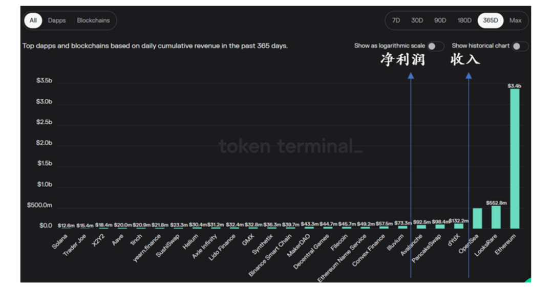The height and width of the screenshot is (289, 553).
Task: Switch to the Dapps filter
Action: tap(57, 20)
